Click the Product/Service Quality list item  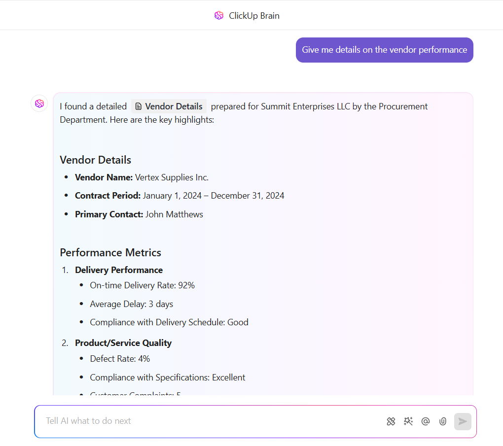click(123, 343)
